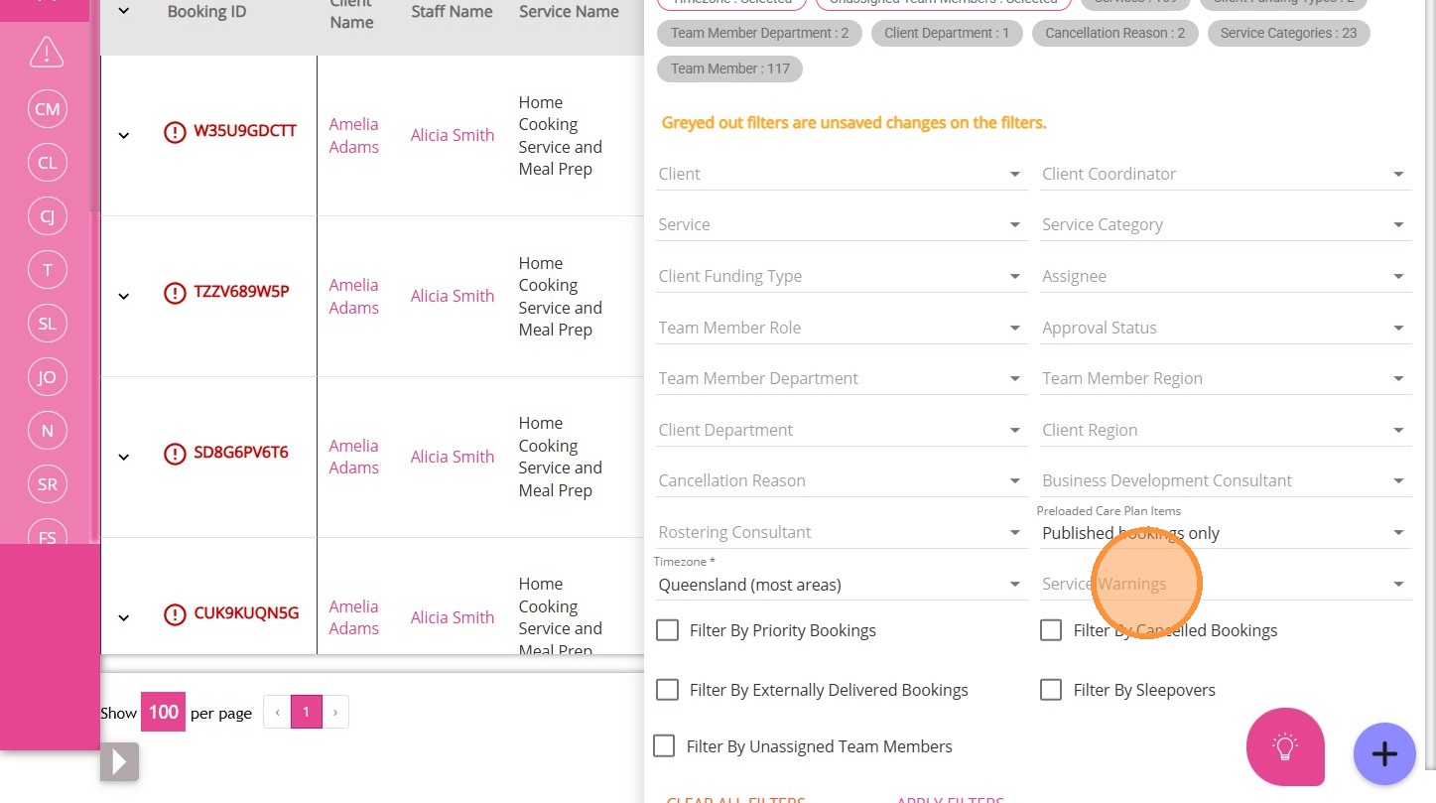Enable Filter By Priority Bookings checkbox
Viewport: 1436px width, 803px height.
click(668, 630)
